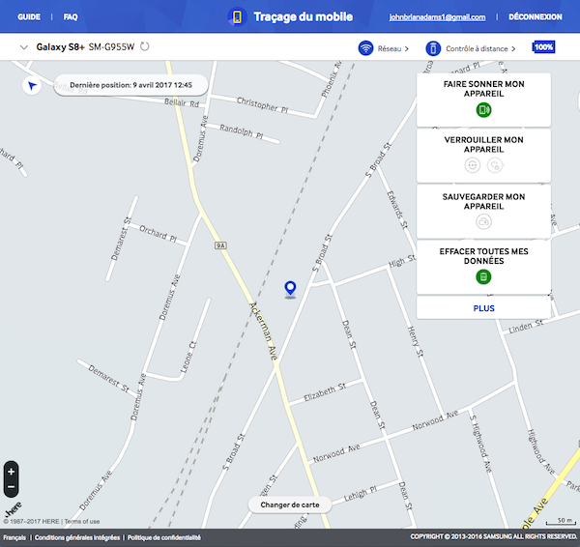Click the Terms of use link

[82, 521]
